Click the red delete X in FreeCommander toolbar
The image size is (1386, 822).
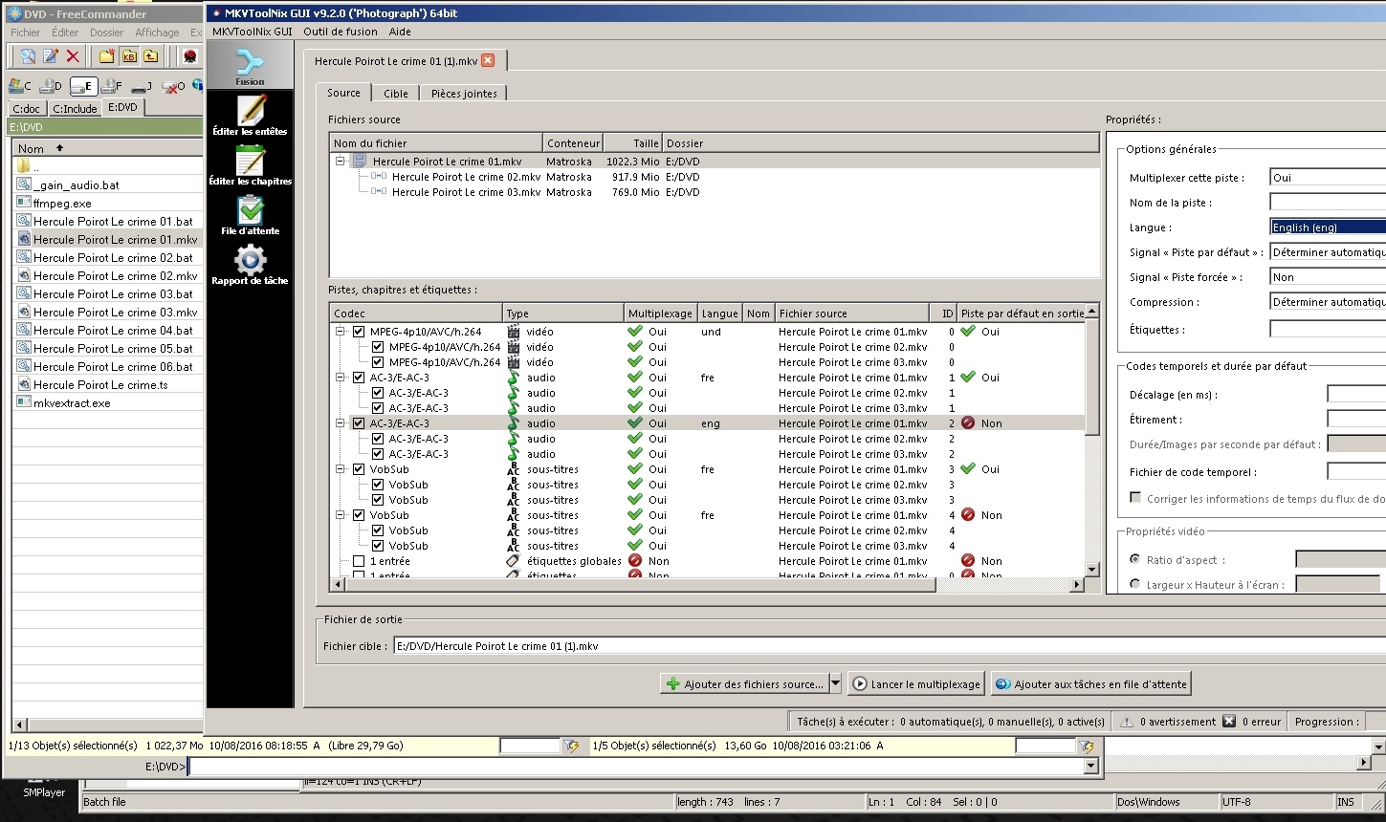(x=73, y=56)
